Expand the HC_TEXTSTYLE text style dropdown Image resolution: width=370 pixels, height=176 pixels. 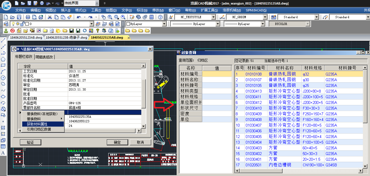(214, 17)
